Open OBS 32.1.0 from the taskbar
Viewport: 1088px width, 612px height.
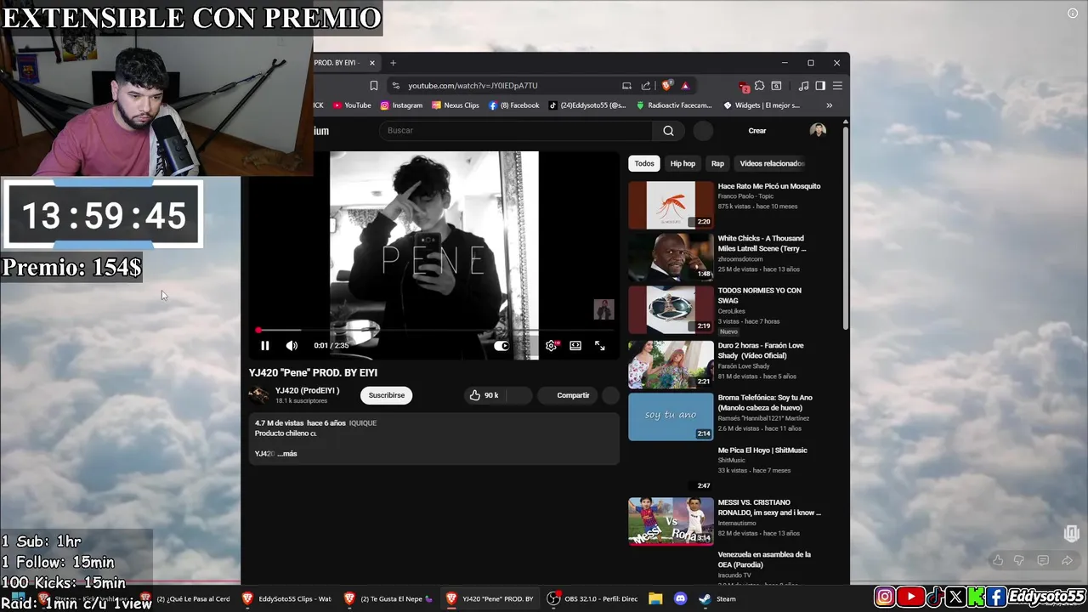592,598
